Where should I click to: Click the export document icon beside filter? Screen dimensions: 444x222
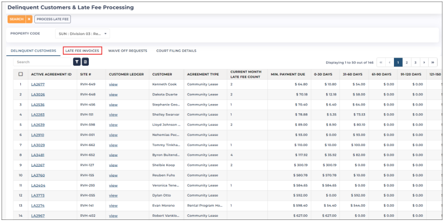pyautogui.click(x=85, y=62)
